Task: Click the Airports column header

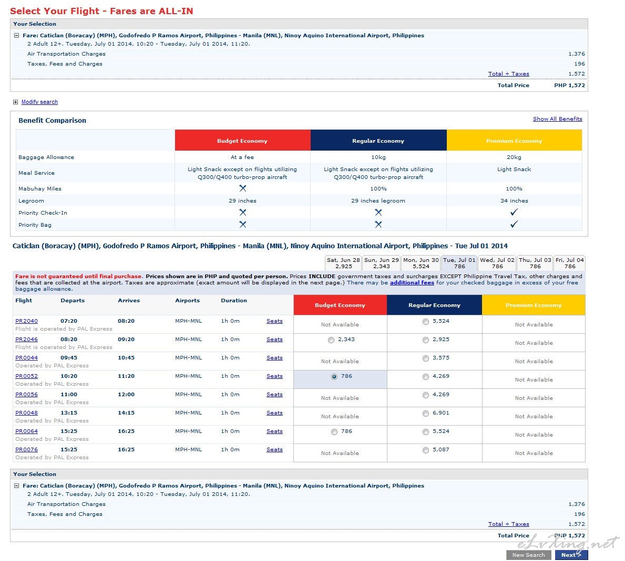Action: coord(187,300)
